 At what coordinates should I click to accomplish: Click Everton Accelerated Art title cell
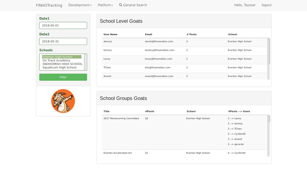[x=118, y=153]
